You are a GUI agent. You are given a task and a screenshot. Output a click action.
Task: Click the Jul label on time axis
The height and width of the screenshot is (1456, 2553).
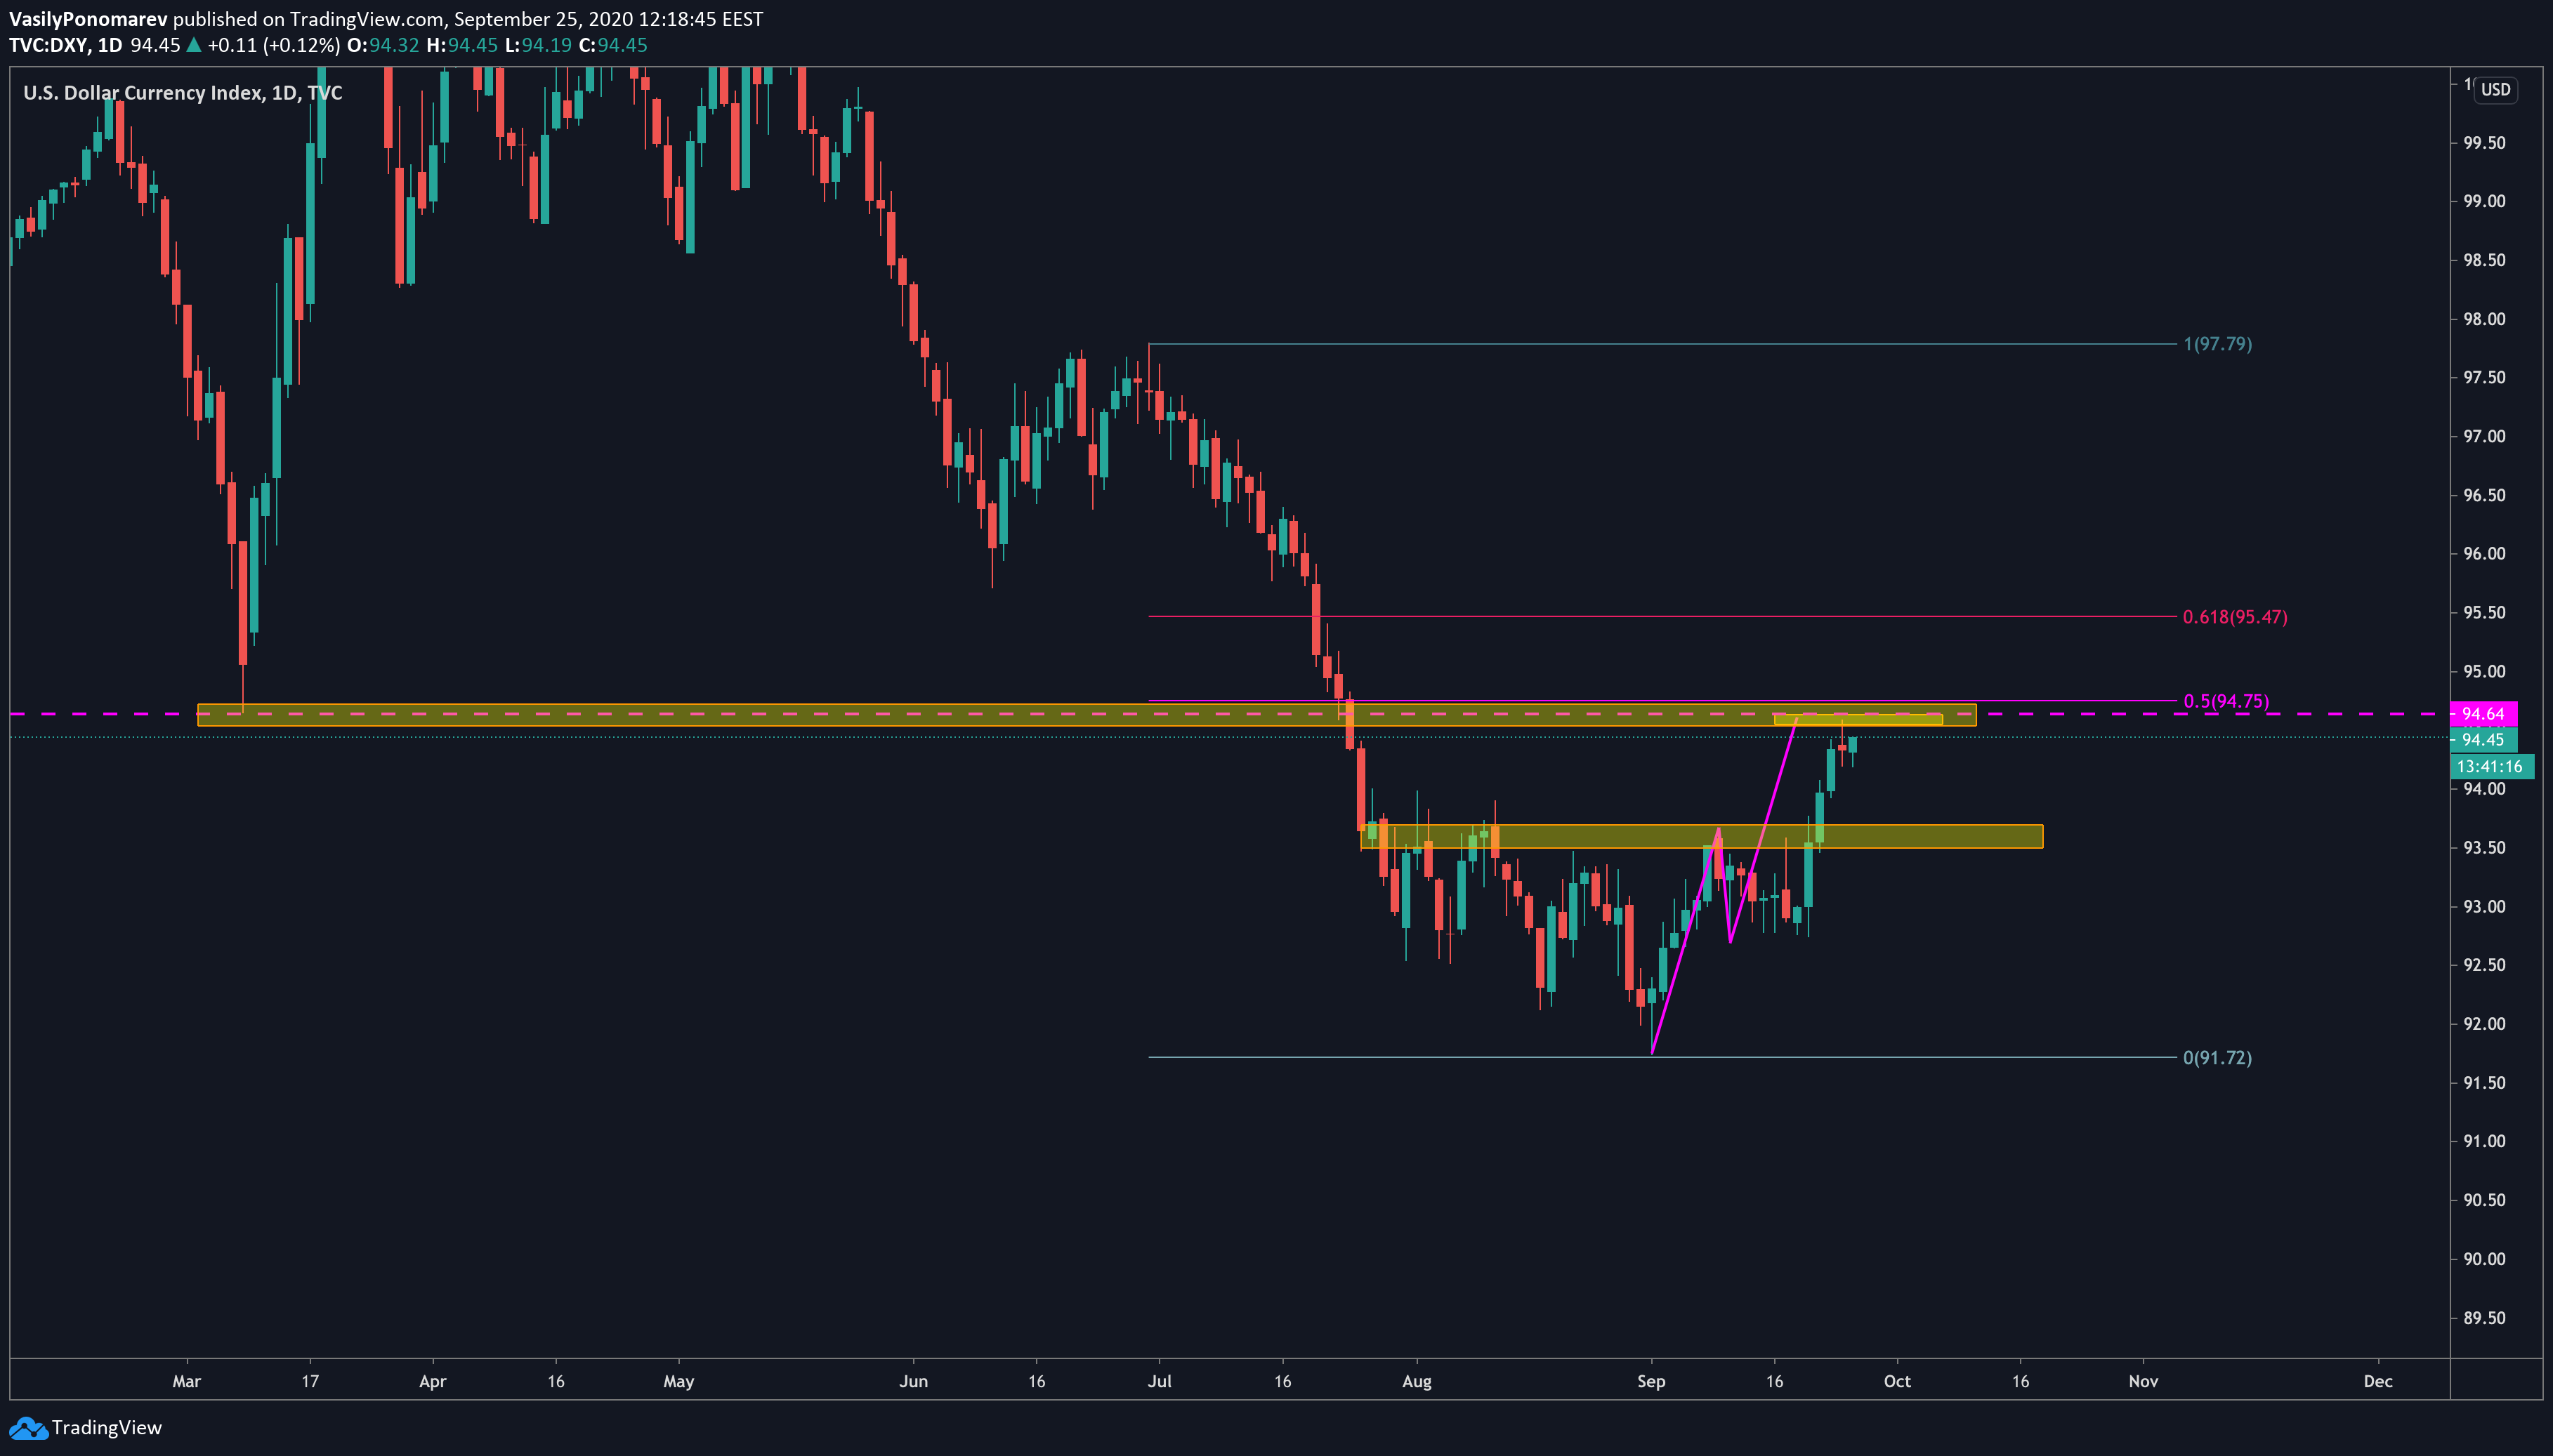point(1160,1381)
